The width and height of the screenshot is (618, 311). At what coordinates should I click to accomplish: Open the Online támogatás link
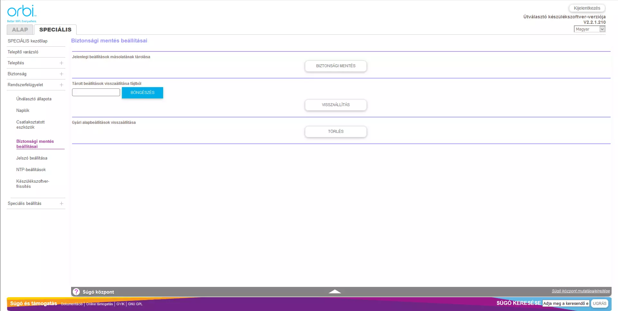(99, 304)
